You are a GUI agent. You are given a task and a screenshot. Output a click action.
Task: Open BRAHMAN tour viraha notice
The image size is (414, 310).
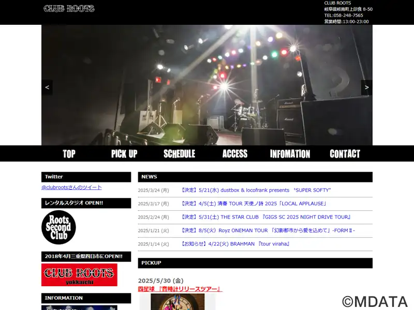(x=235, y=244)
